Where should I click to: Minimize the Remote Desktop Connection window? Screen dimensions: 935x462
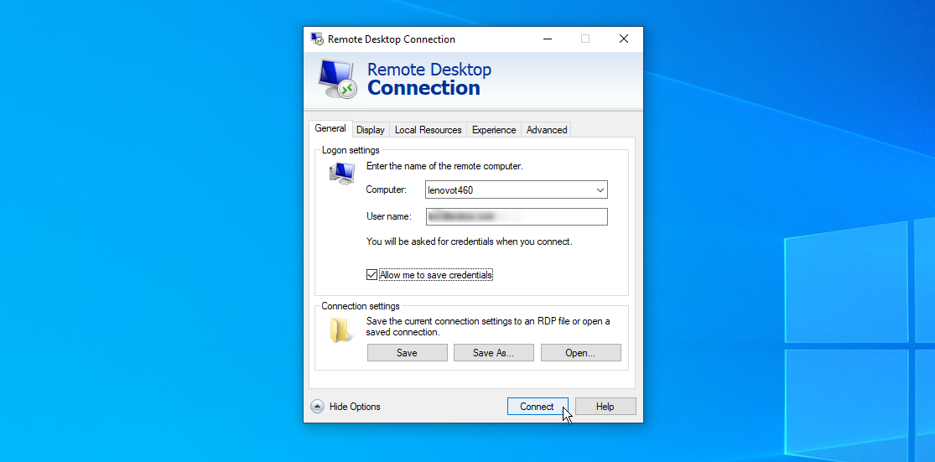548,39
